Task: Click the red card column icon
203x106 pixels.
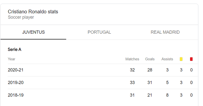Action: coord(191,59)
